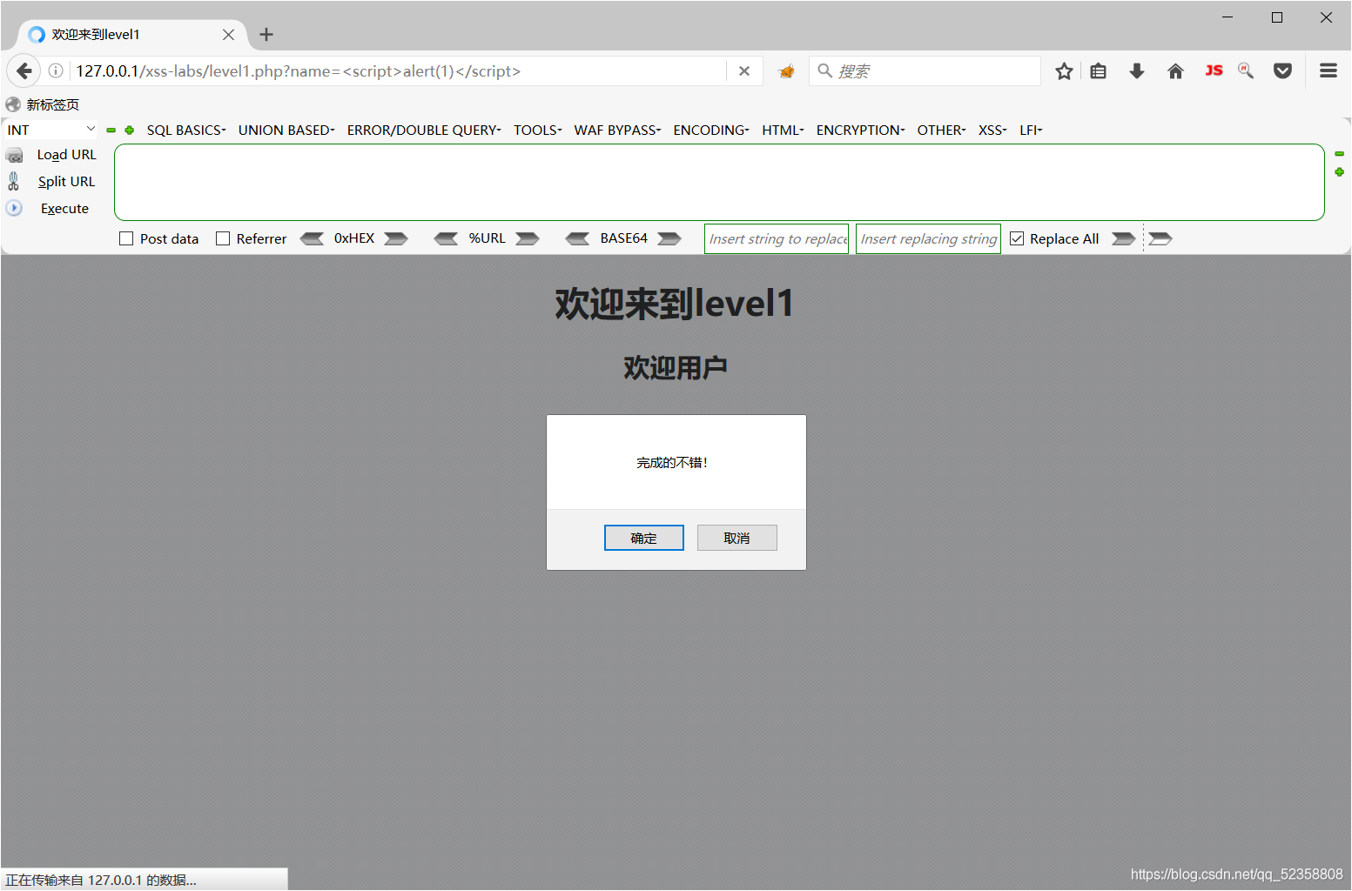The width and height of the screenshot is (1352, 891).
Task: Uncheck the Replace All checkbox
Action: (x=1017, y=238)
